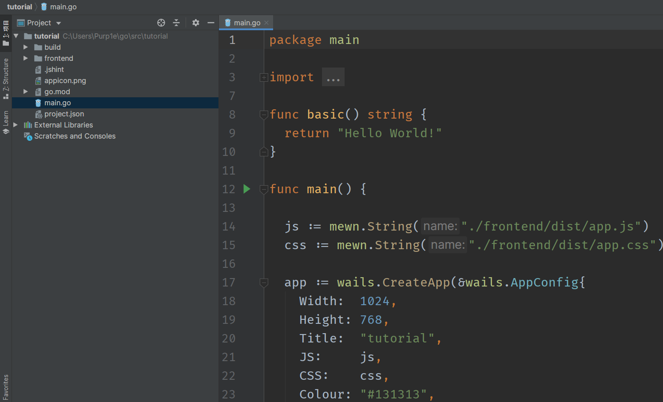
Task: Run main function using green arrow
Action: coord(247,189)
